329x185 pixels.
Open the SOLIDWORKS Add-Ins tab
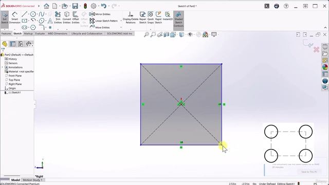tap(119, 33)
